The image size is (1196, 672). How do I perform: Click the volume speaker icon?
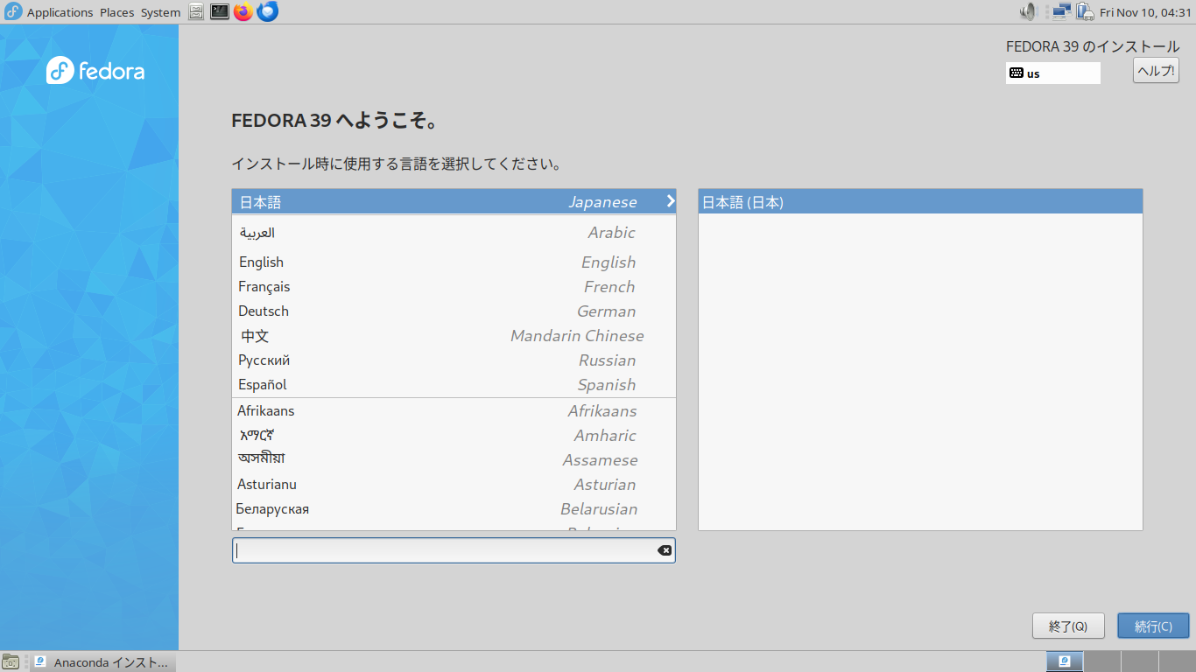click(x=1029, y=12)
